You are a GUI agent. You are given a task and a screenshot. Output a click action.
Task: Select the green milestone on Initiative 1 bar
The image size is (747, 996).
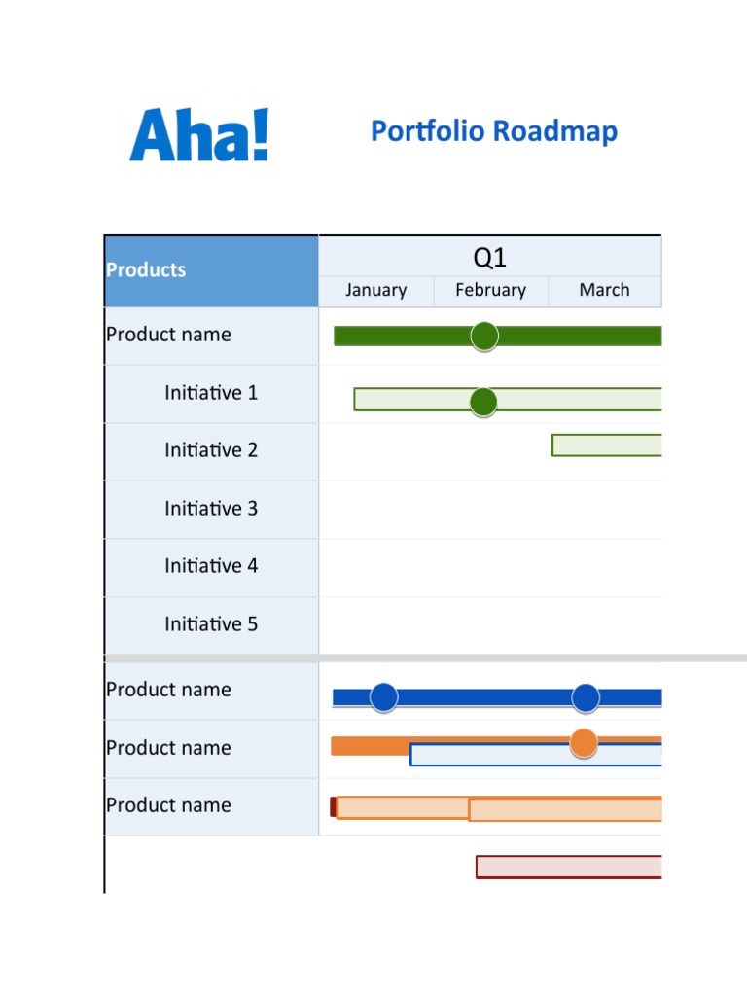[483, 402]
